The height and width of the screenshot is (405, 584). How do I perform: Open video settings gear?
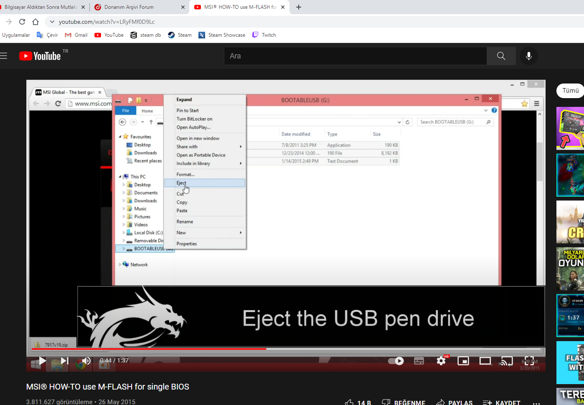click(x=441, y=361)
